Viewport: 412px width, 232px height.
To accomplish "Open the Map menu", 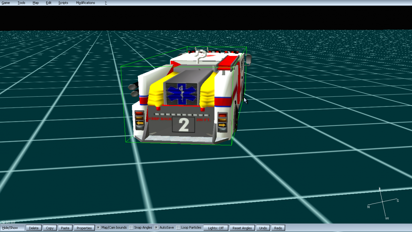I will pyautogui.click(x=36, y=3).
